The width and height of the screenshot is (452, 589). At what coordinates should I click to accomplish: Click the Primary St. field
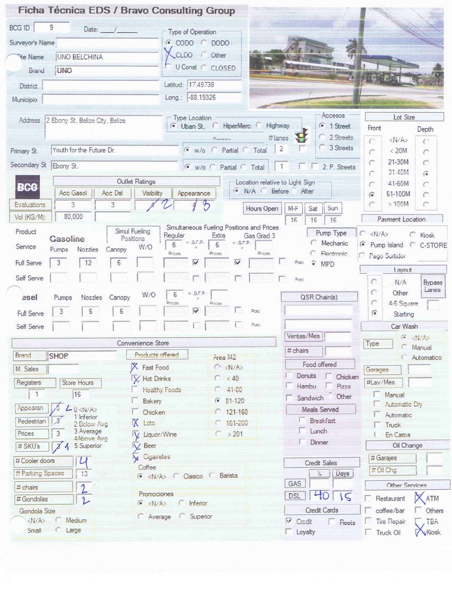[x=114, y=151]
